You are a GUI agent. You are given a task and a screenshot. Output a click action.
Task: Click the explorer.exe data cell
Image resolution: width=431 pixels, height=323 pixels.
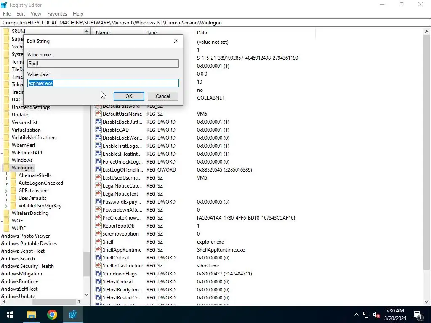210,242
